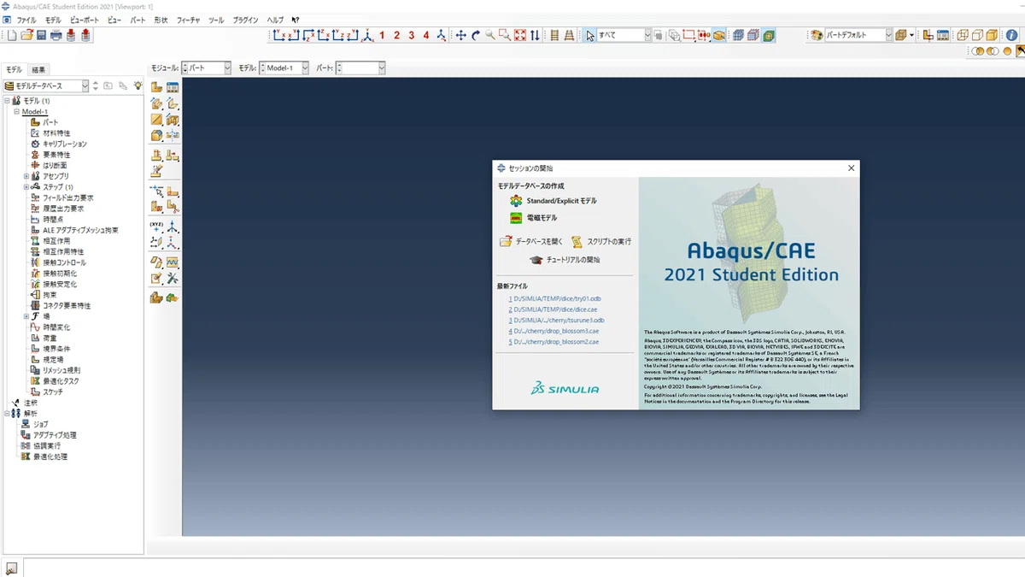Apply custom view number 3
Screen dimensions: 1025x577
coord(412,35)
